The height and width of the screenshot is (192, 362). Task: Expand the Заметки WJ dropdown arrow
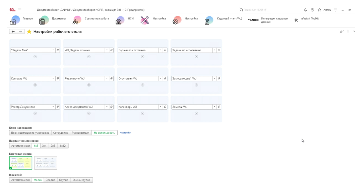[214, 107]
